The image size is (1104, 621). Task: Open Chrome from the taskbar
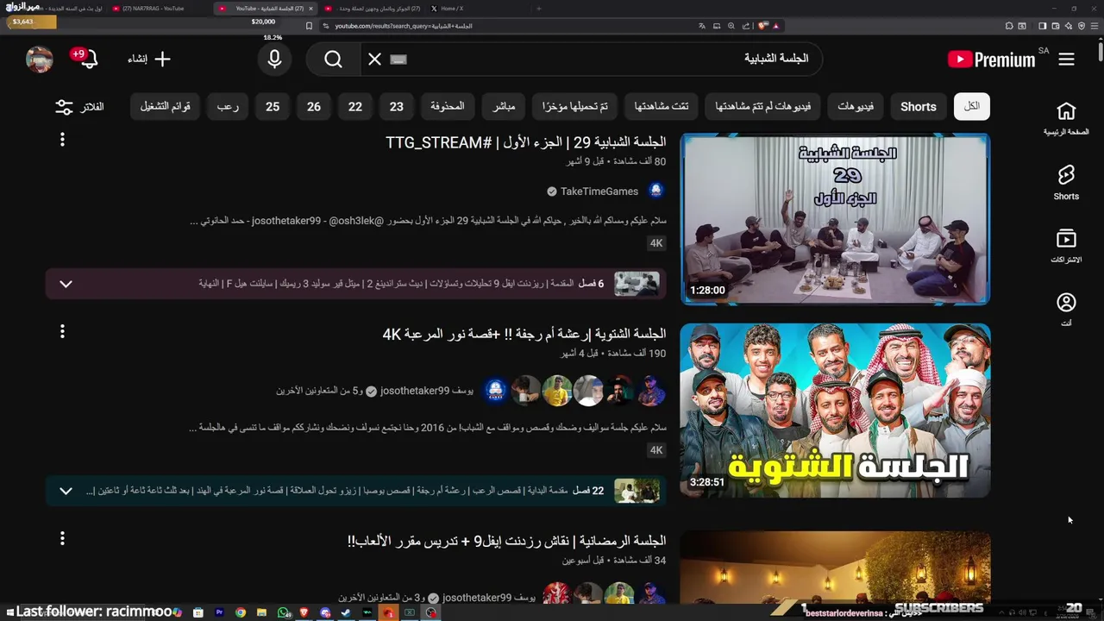click(241, 612)
